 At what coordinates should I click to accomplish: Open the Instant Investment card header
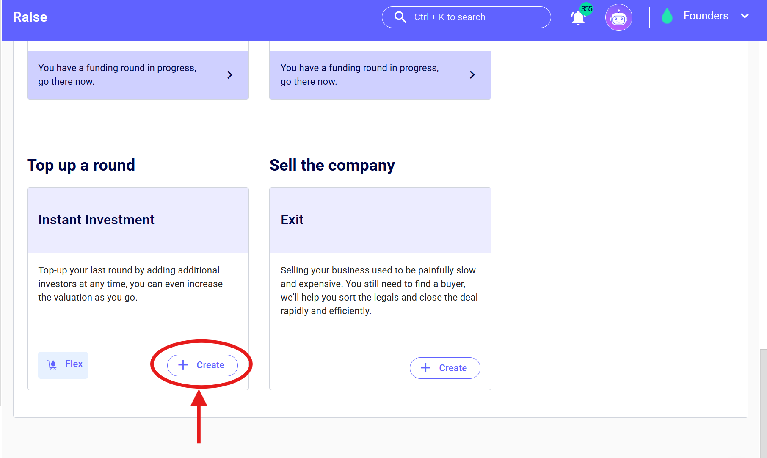coord(138,220)
